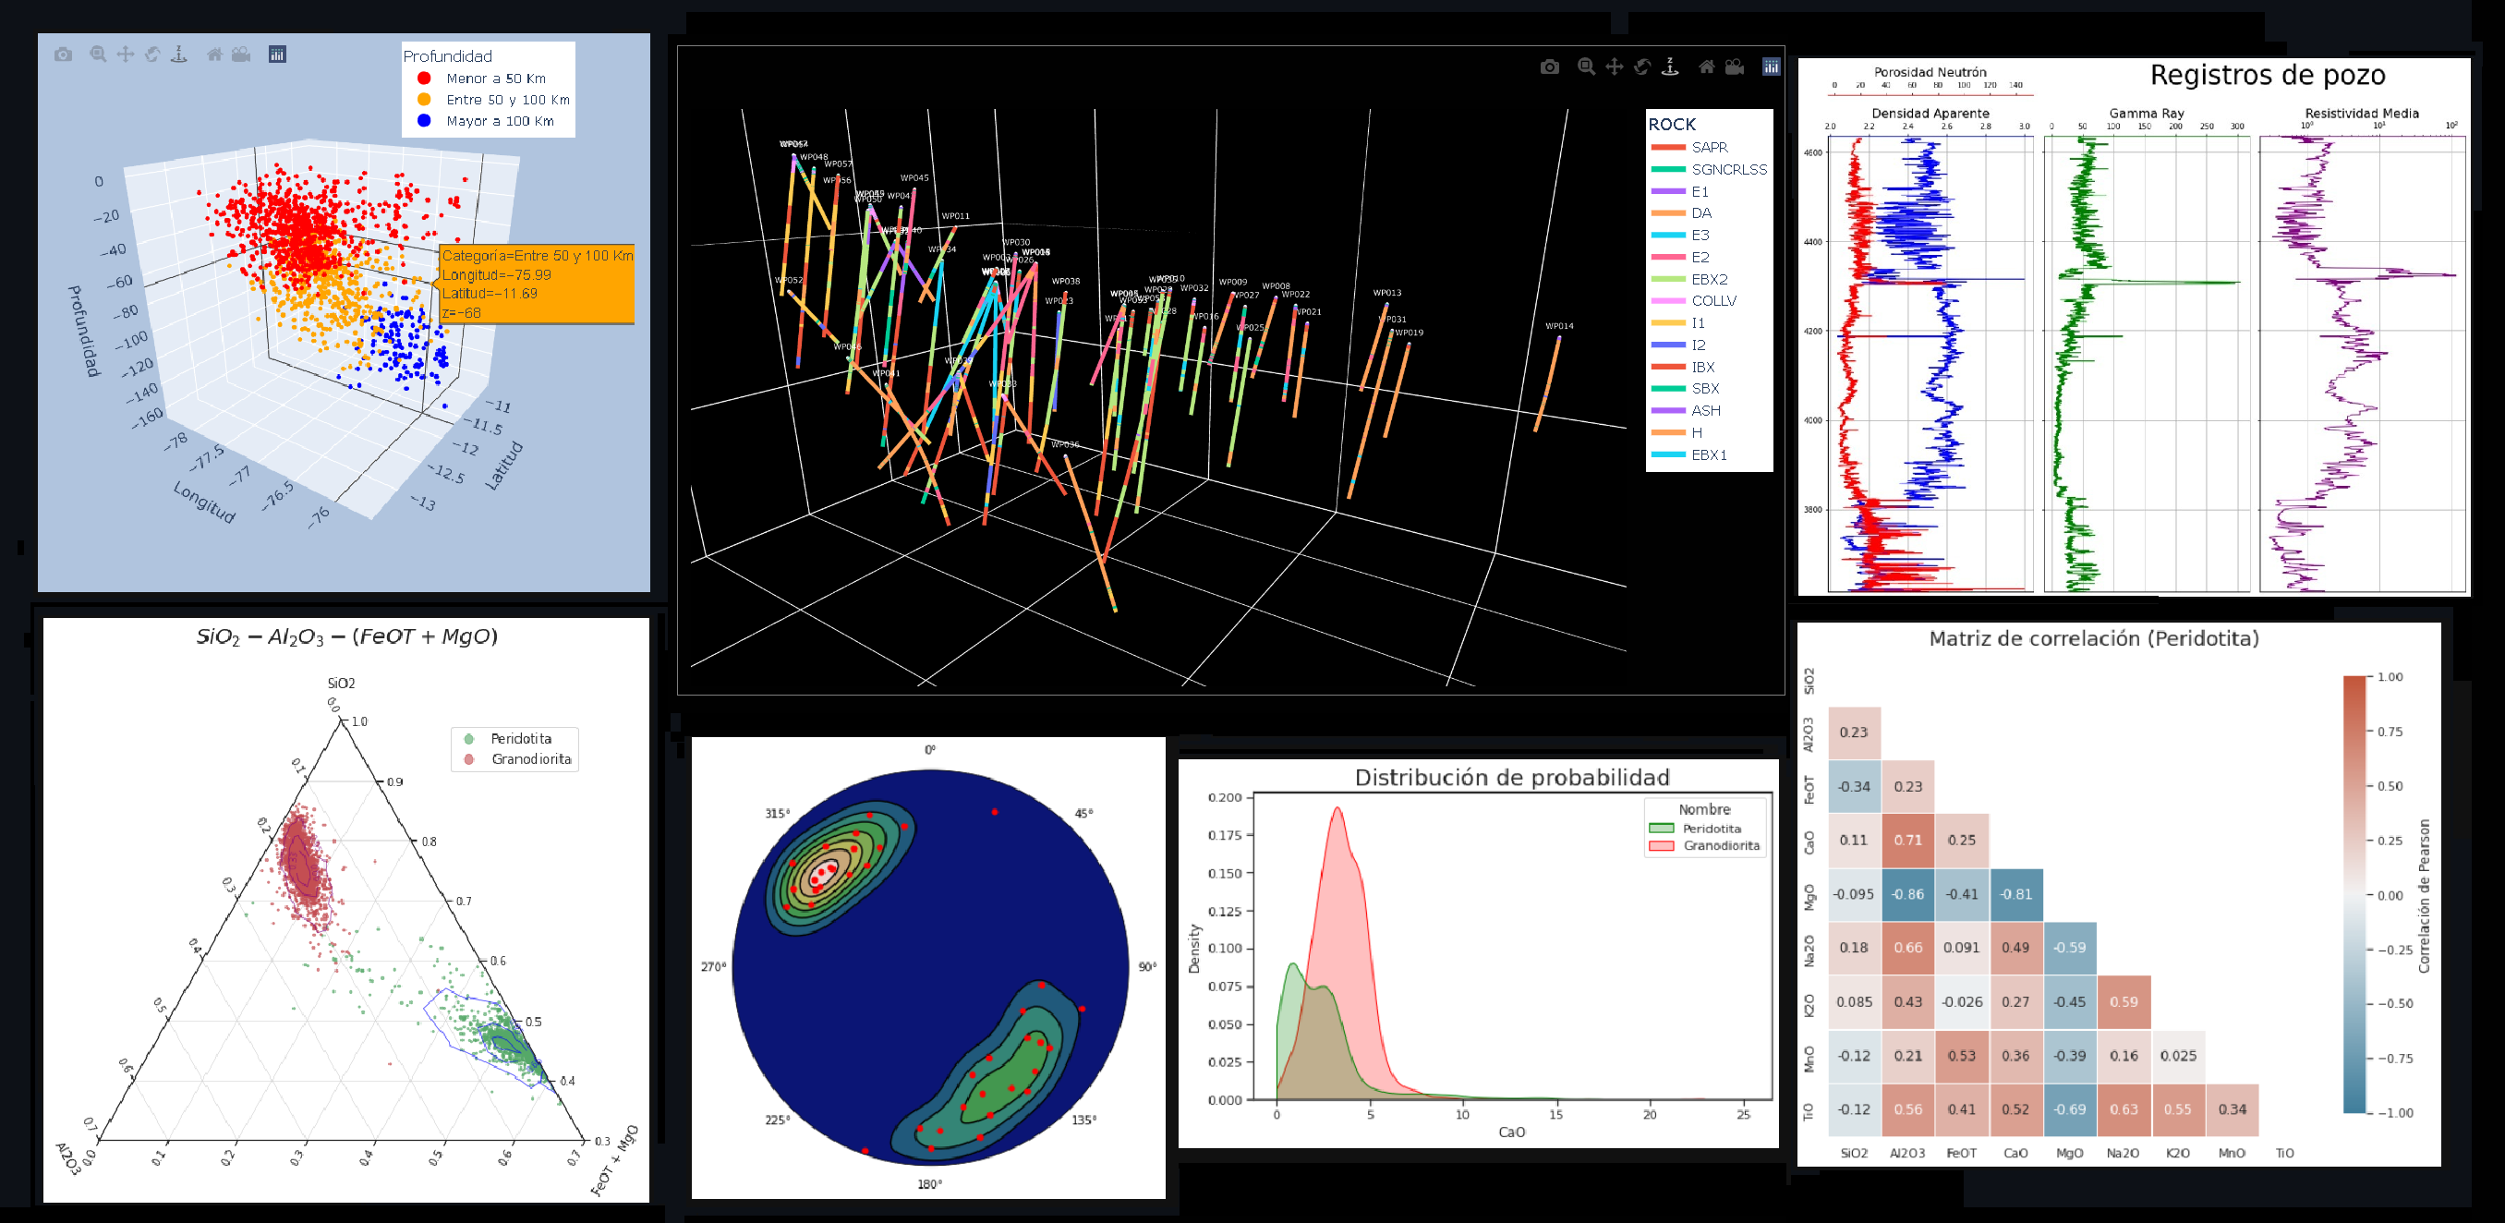Click the orange hover tooltip on scatter plot
The width and height of the screenshot is (2505, 1223).
[537, 284]
